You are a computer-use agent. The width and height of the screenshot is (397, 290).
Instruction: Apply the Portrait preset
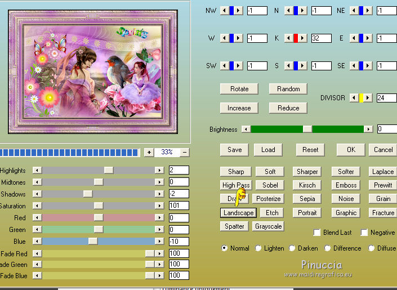coord(307,213)
